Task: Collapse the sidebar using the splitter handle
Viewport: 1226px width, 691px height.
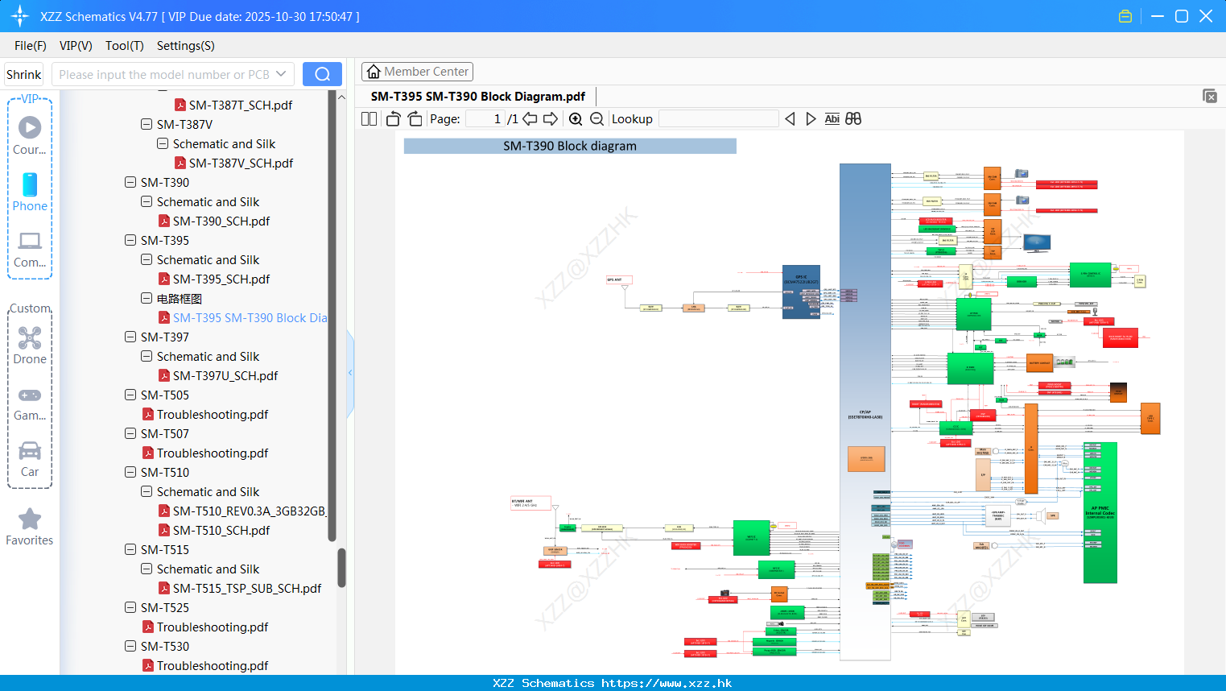Action: tap(350, 373)
